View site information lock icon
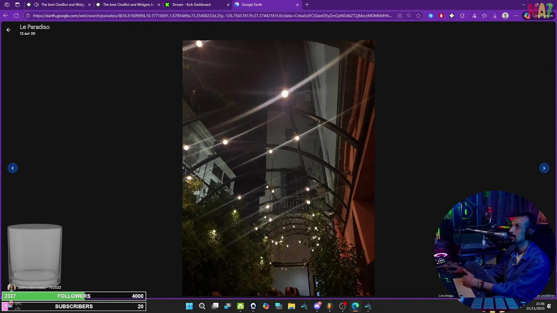Viewport: 557px width, 313px height. [x=28, y=16]
